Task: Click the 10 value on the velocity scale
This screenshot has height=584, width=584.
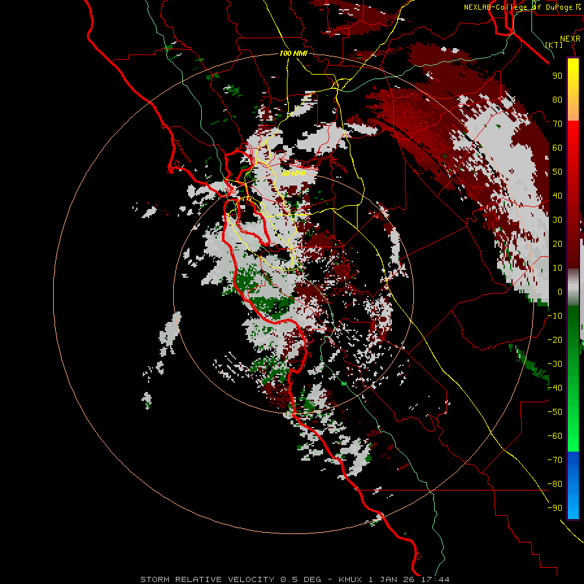Action: (557, 268)
